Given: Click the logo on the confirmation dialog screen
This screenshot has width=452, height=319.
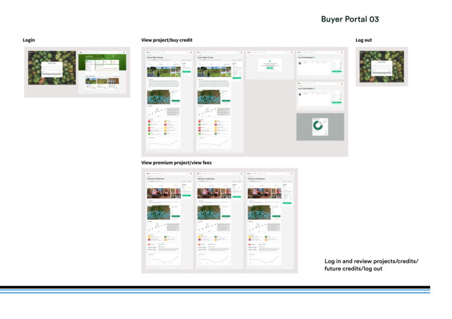Looking at the screenshot, I should coord(248,52).
